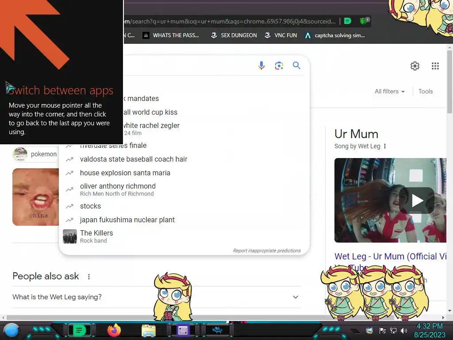Play the Ur Mum video
Image resolution: width=453 pixels, height=340 pixels.
tap(417, 201)
